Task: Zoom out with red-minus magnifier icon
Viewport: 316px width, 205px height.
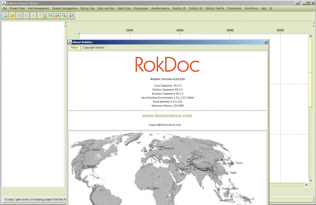Action: click(57, 15)
